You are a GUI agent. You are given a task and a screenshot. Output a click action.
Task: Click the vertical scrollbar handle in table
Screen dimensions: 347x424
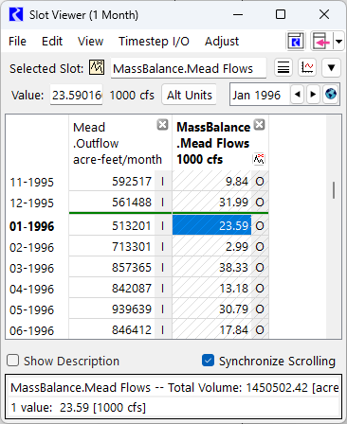tap(334, 190)
